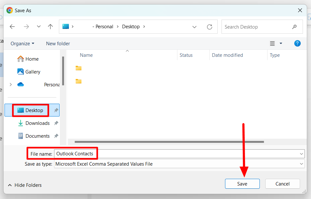
Task: Go forward using the forward arrow
Action: tap(26, 27)
